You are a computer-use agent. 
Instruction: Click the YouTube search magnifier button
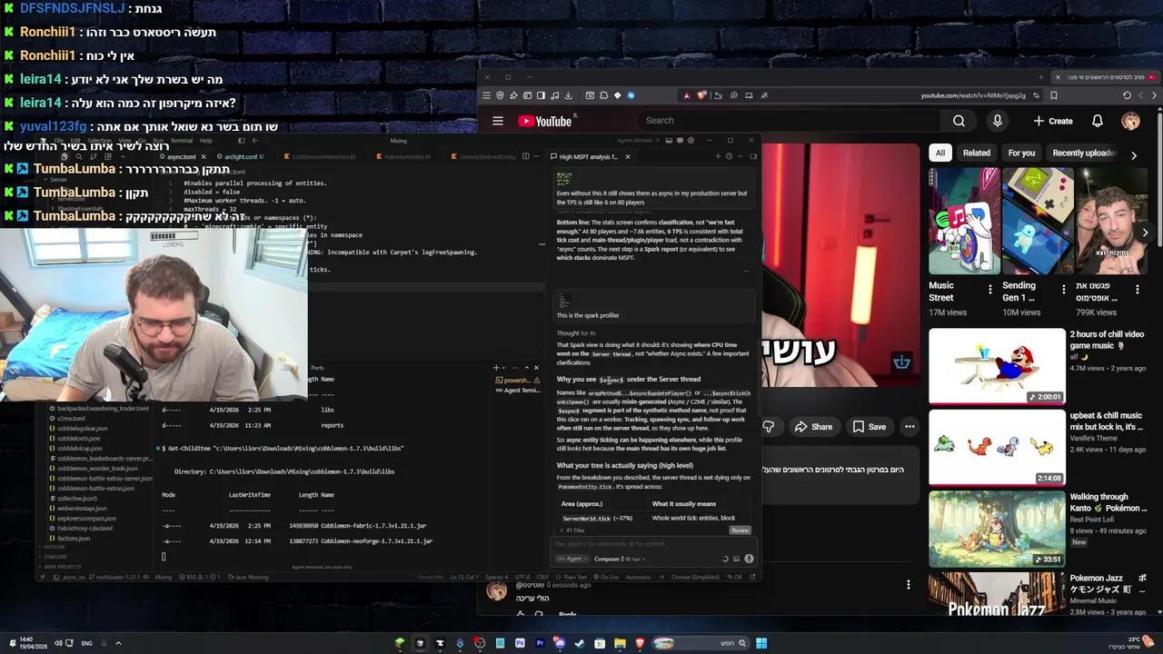tap(959, 121)
